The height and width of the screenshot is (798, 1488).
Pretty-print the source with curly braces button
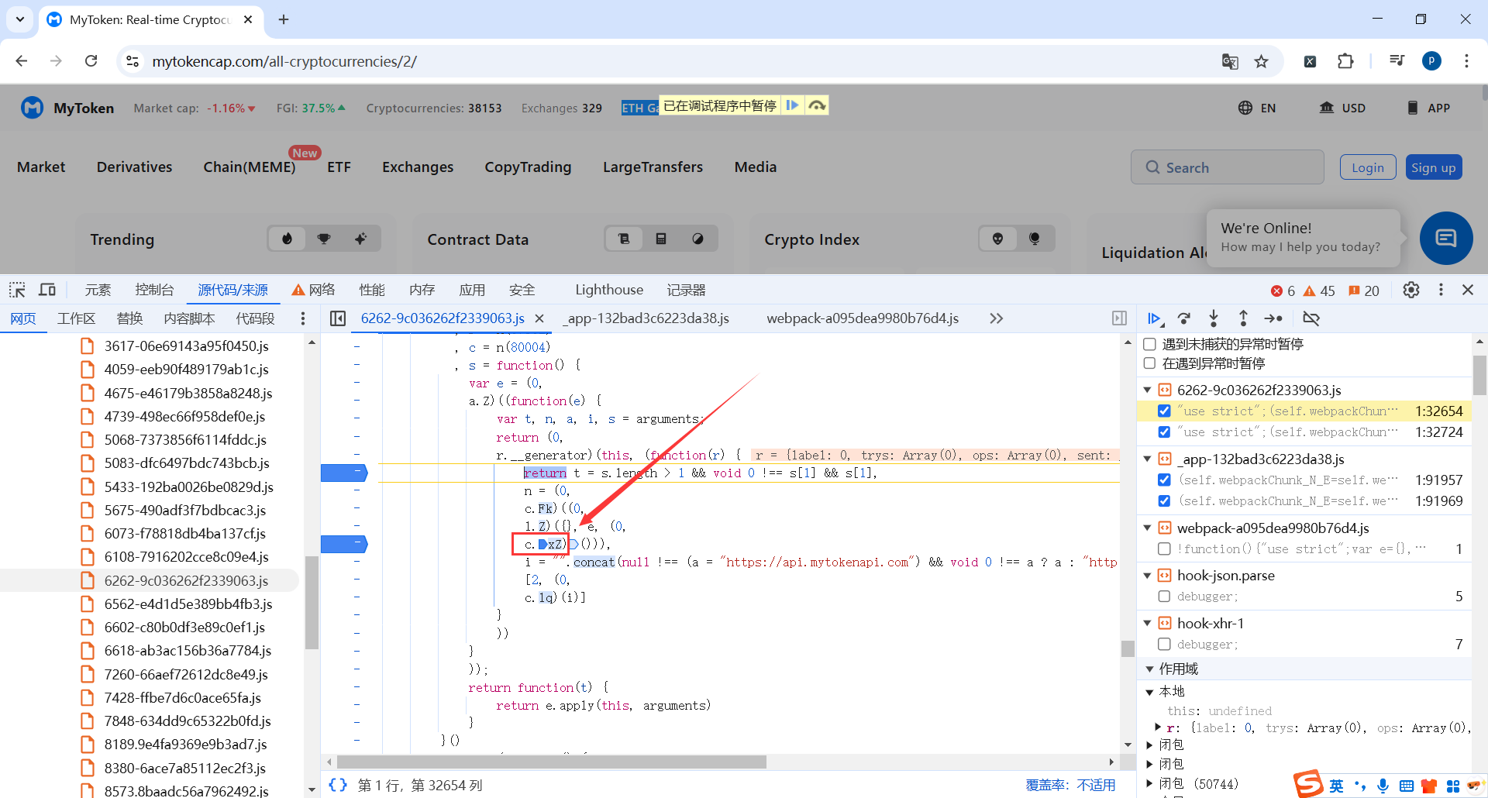coord(338,785)
